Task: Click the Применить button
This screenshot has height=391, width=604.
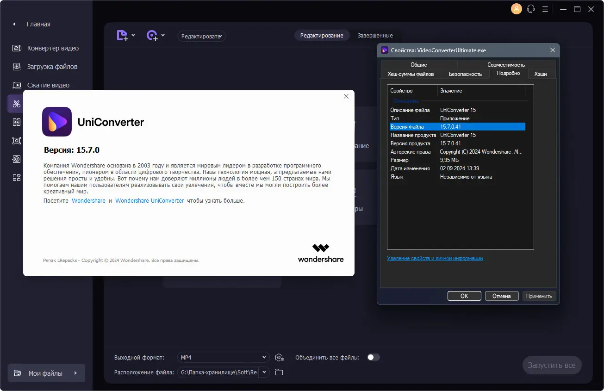Action: click(x=539, y=296)
